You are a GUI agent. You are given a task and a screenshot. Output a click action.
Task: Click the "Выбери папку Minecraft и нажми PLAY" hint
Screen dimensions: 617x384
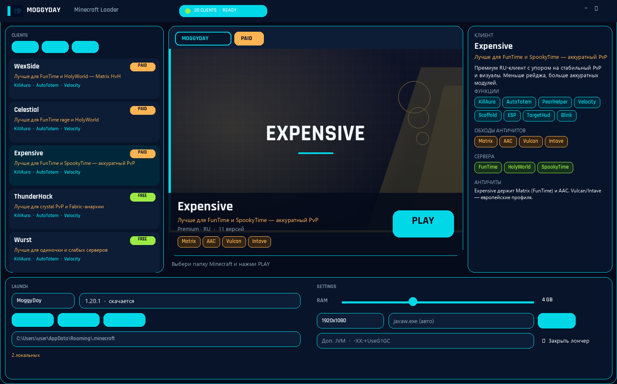(221, 264)
